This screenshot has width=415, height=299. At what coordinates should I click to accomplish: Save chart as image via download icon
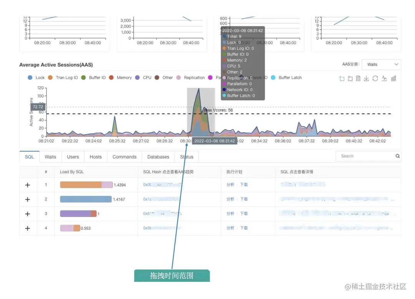click(x=366, y=79)
